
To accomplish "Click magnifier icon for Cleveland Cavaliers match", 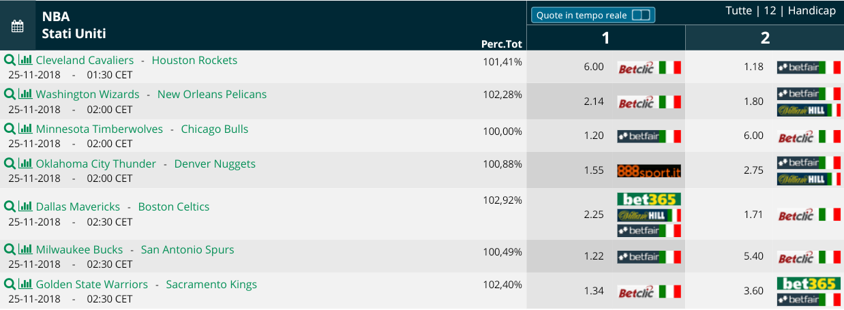I will tap(10, 60).
